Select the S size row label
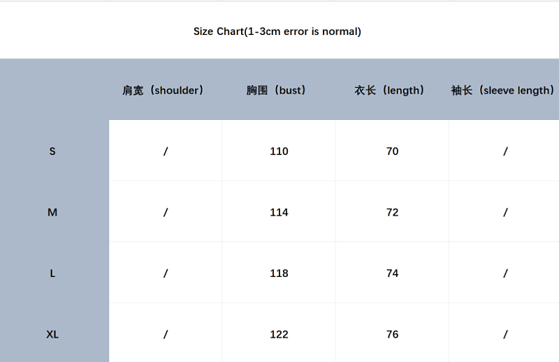559x362 pixels. click(52, 151)
